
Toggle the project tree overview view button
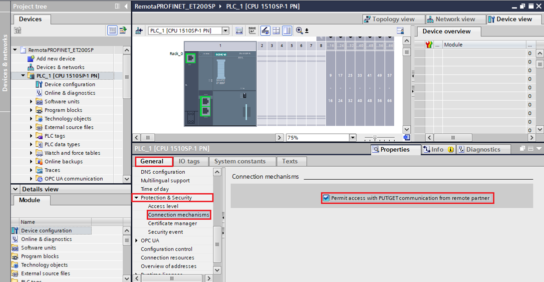(x=113, y=30)
